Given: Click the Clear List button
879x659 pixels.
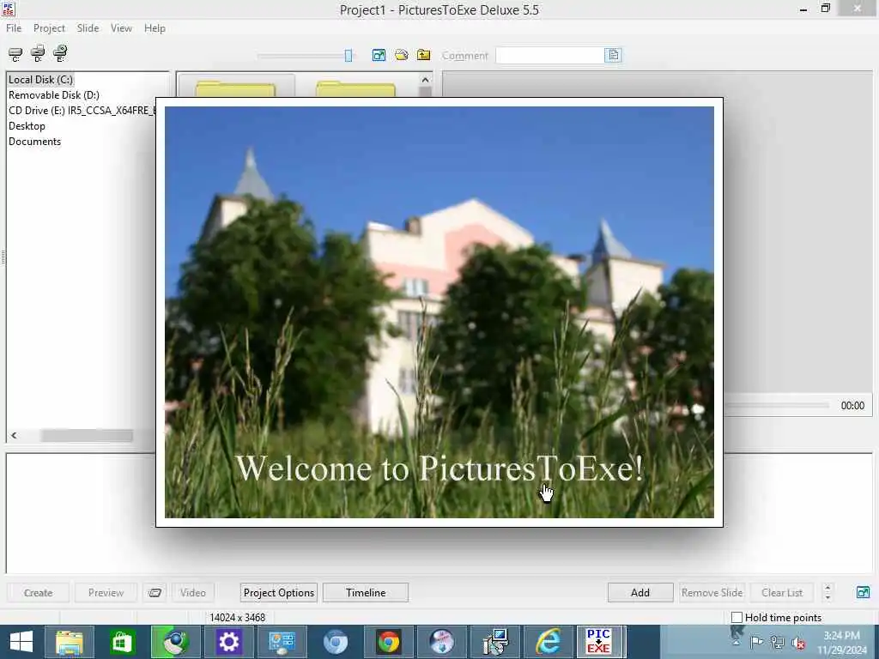Looking at the screenshot, I should coord(782,592).
